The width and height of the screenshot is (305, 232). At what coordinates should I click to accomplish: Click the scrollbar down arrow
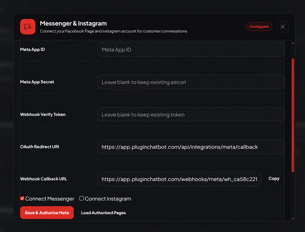click(293, 219)
